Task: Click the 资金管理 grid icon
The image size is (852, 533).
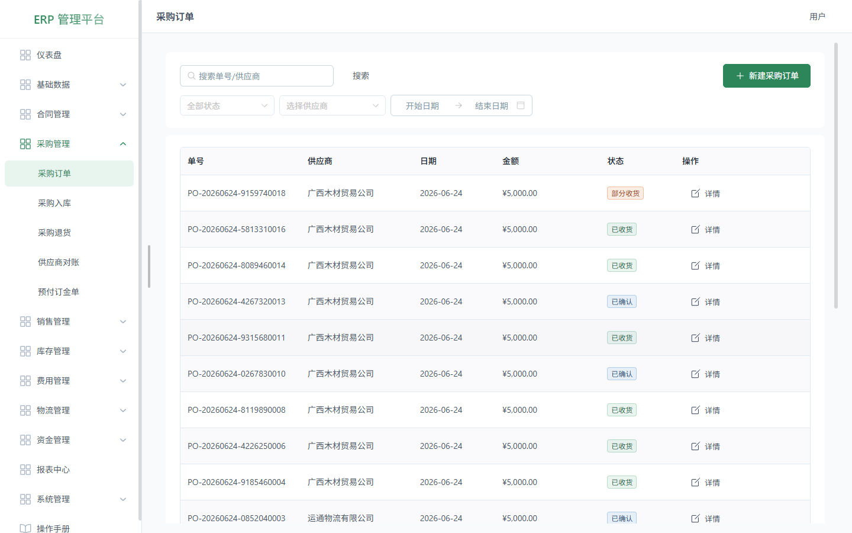Action: click(25, 440)
